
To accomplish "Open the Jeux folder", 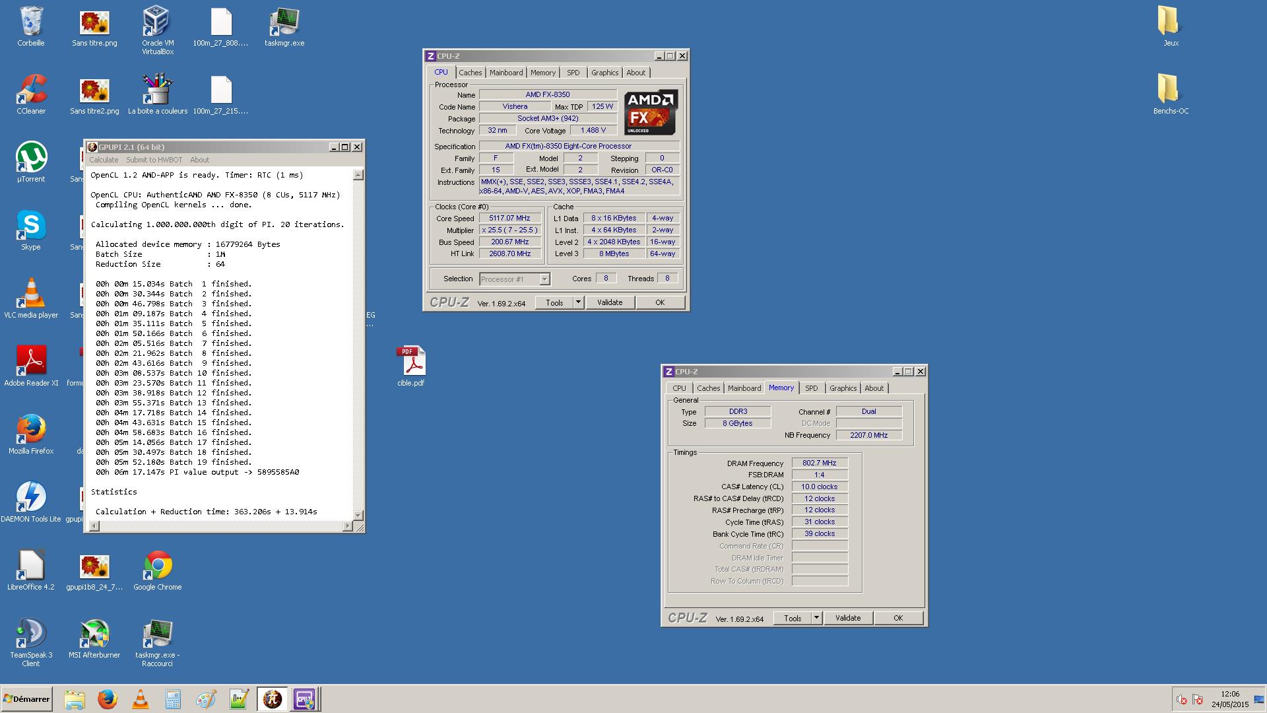I will 1171,26.
